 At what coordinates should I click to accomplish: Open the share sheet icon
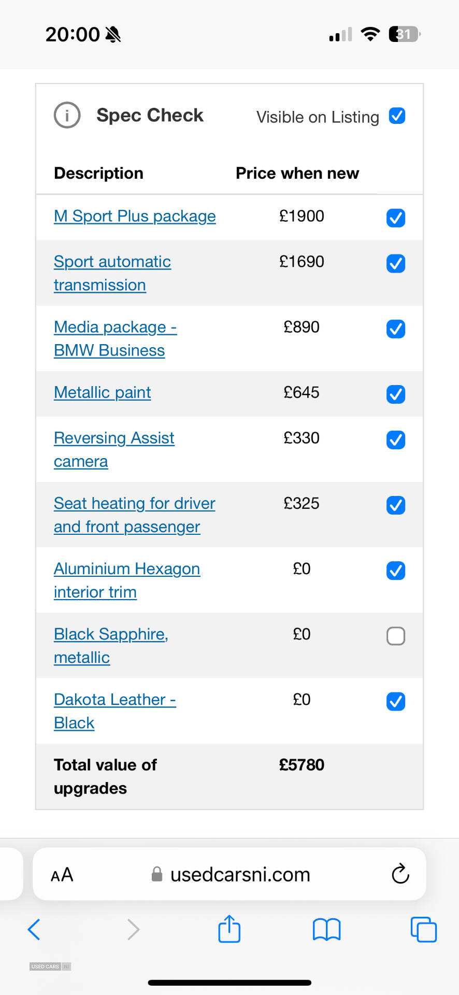(229, 928)
